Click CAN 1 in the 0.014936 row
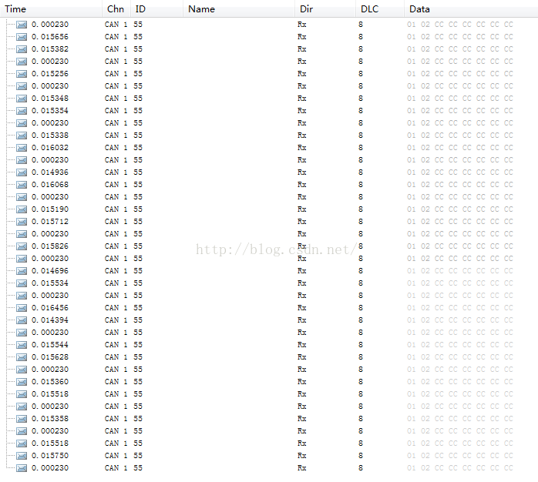538x482 pixels. point(116,172)
